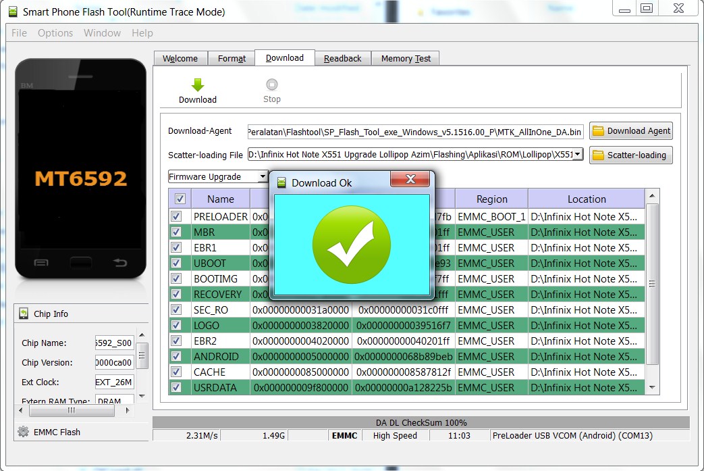The image size is (704, 471).
Task: Open the Scatter-loading File dropdown
Action: click(578, 155)
